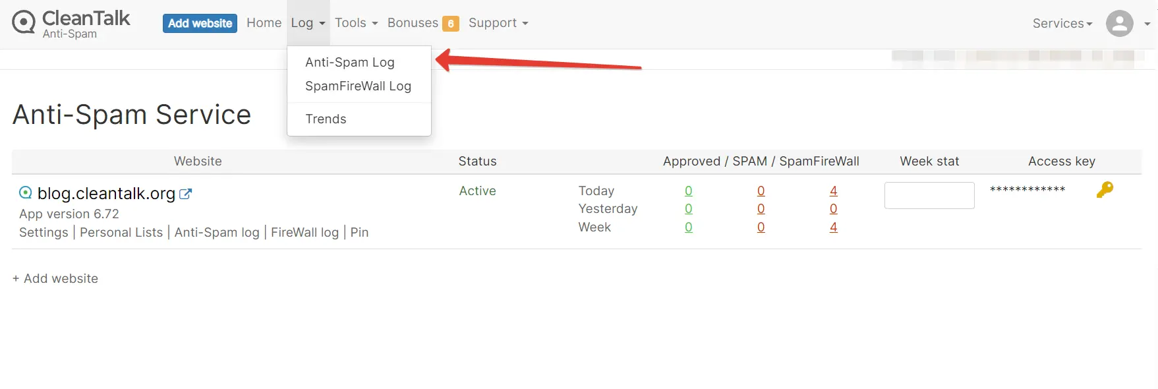1158x389 pixels.
Task: Open SpamFireWall Log entry
Action: tap(358, 86)
